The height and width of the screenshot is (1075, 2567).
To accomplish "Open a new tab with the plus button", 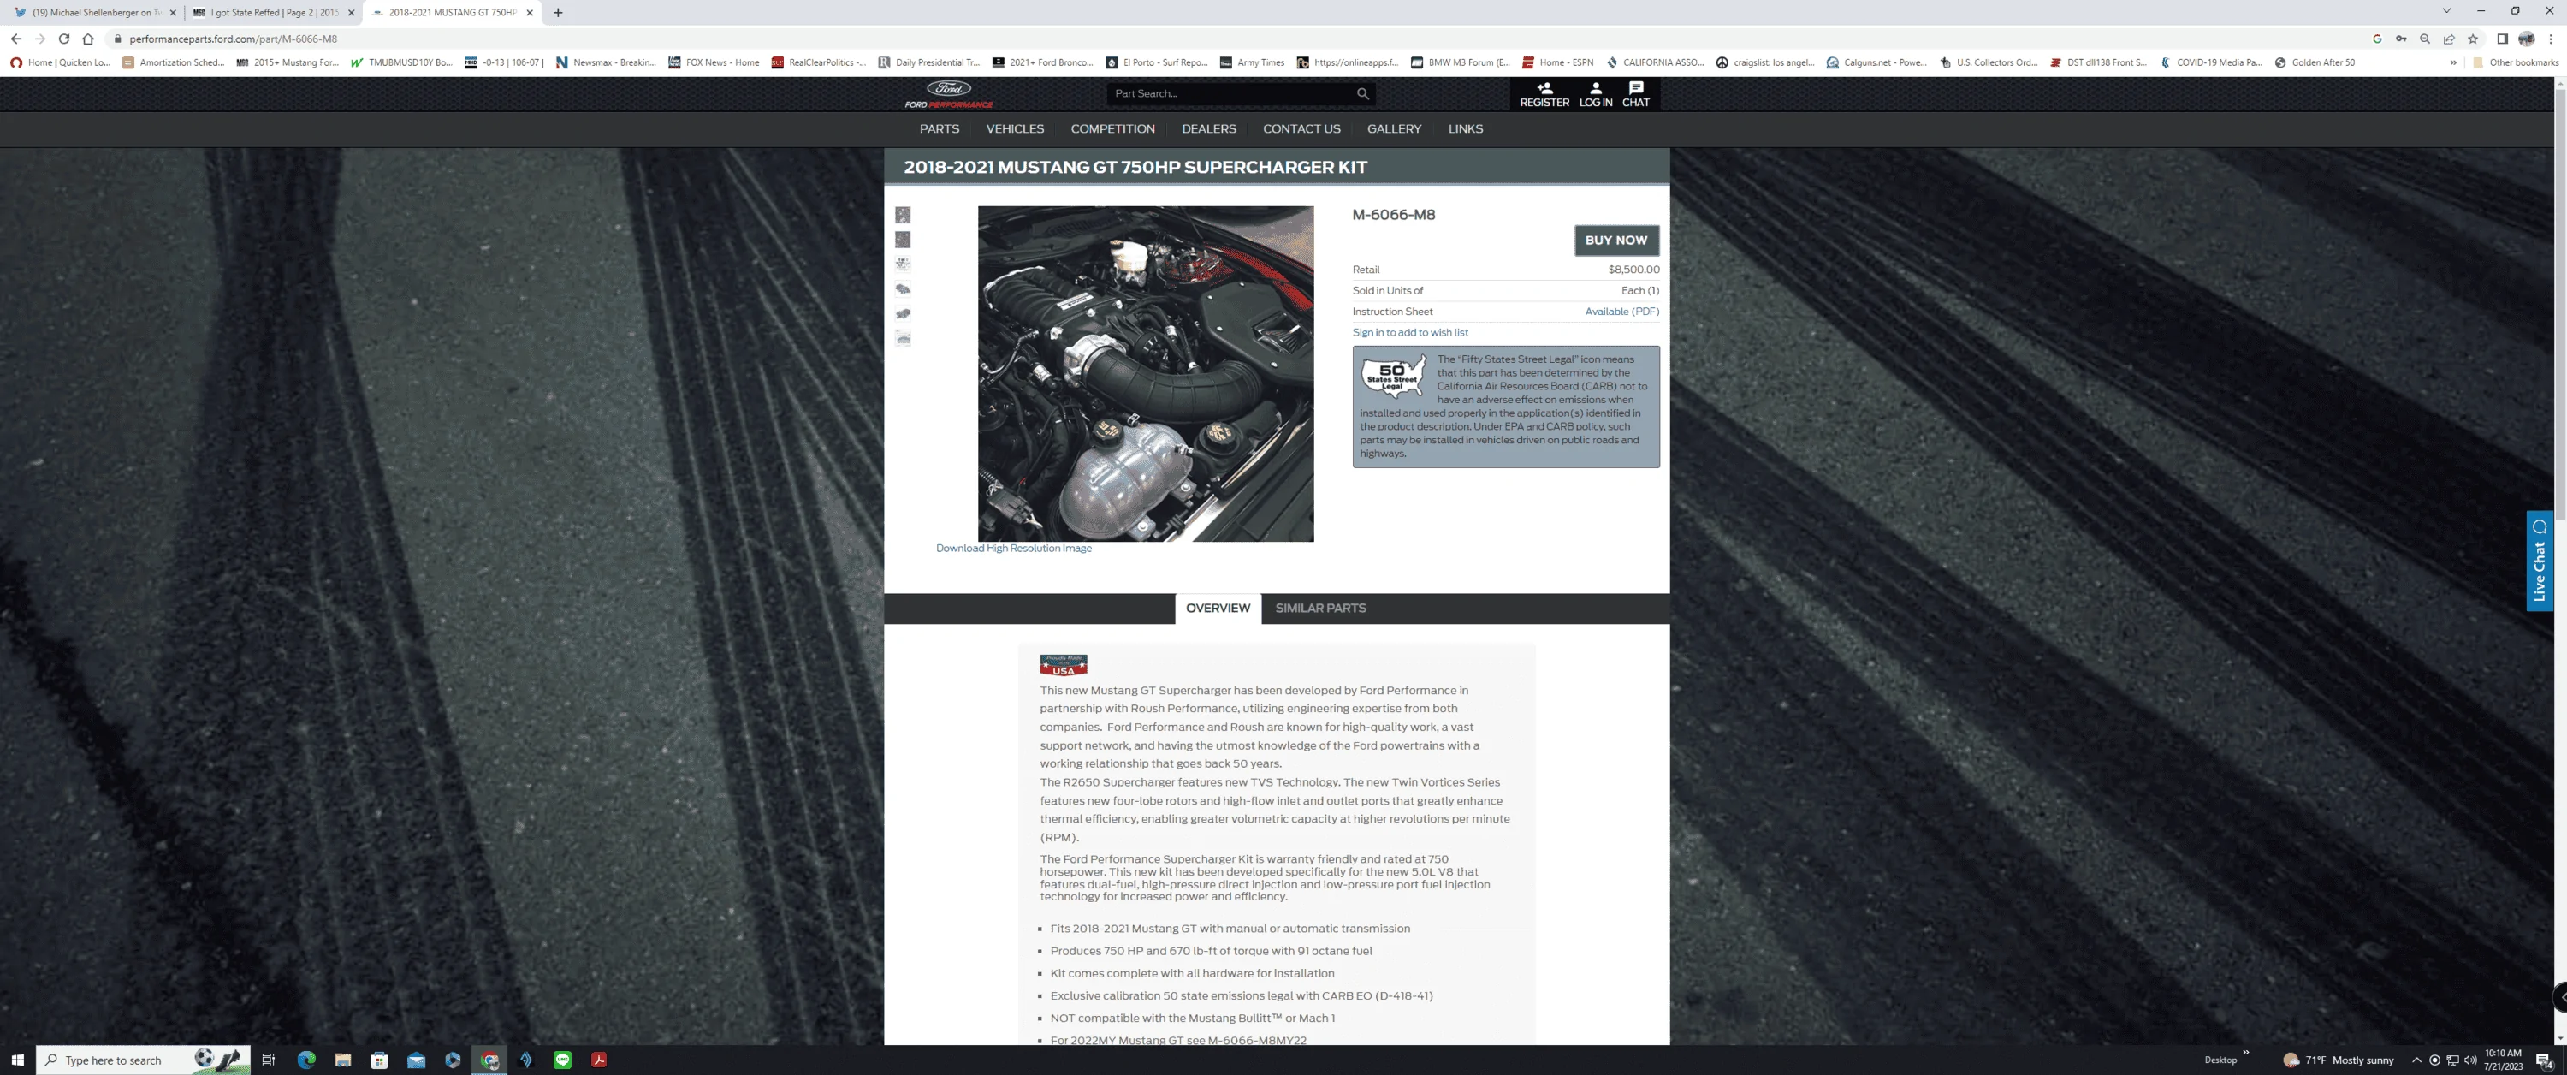I will [x=558, y=13].
